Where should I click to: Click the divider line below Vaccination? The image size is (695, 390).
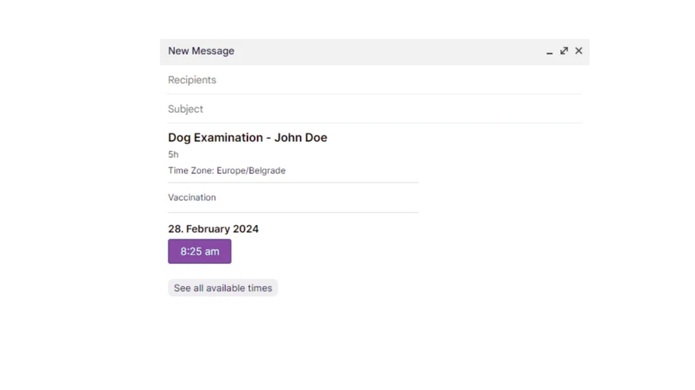293,212
